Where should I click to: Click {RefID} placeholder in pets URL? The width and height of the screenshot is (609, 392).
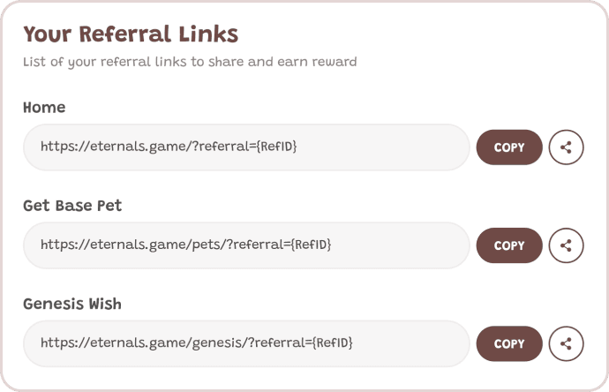pyautogui.click(x=311, y=245)
